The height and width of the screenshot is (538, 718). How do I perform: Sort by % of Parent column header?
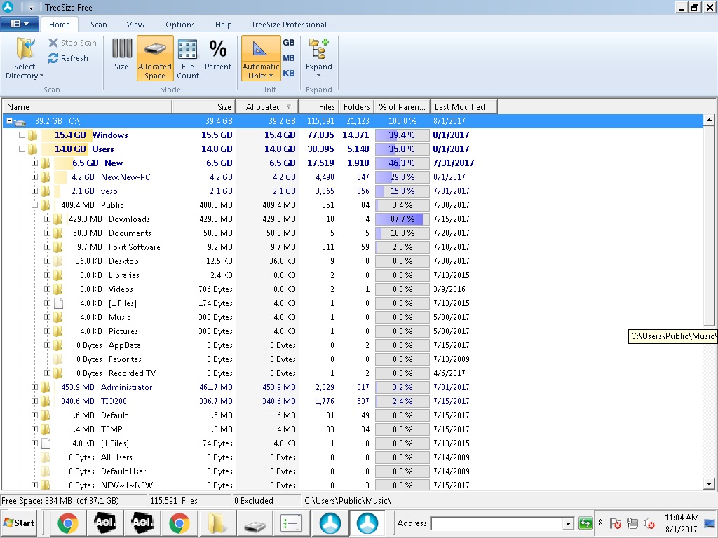(402, 106)
